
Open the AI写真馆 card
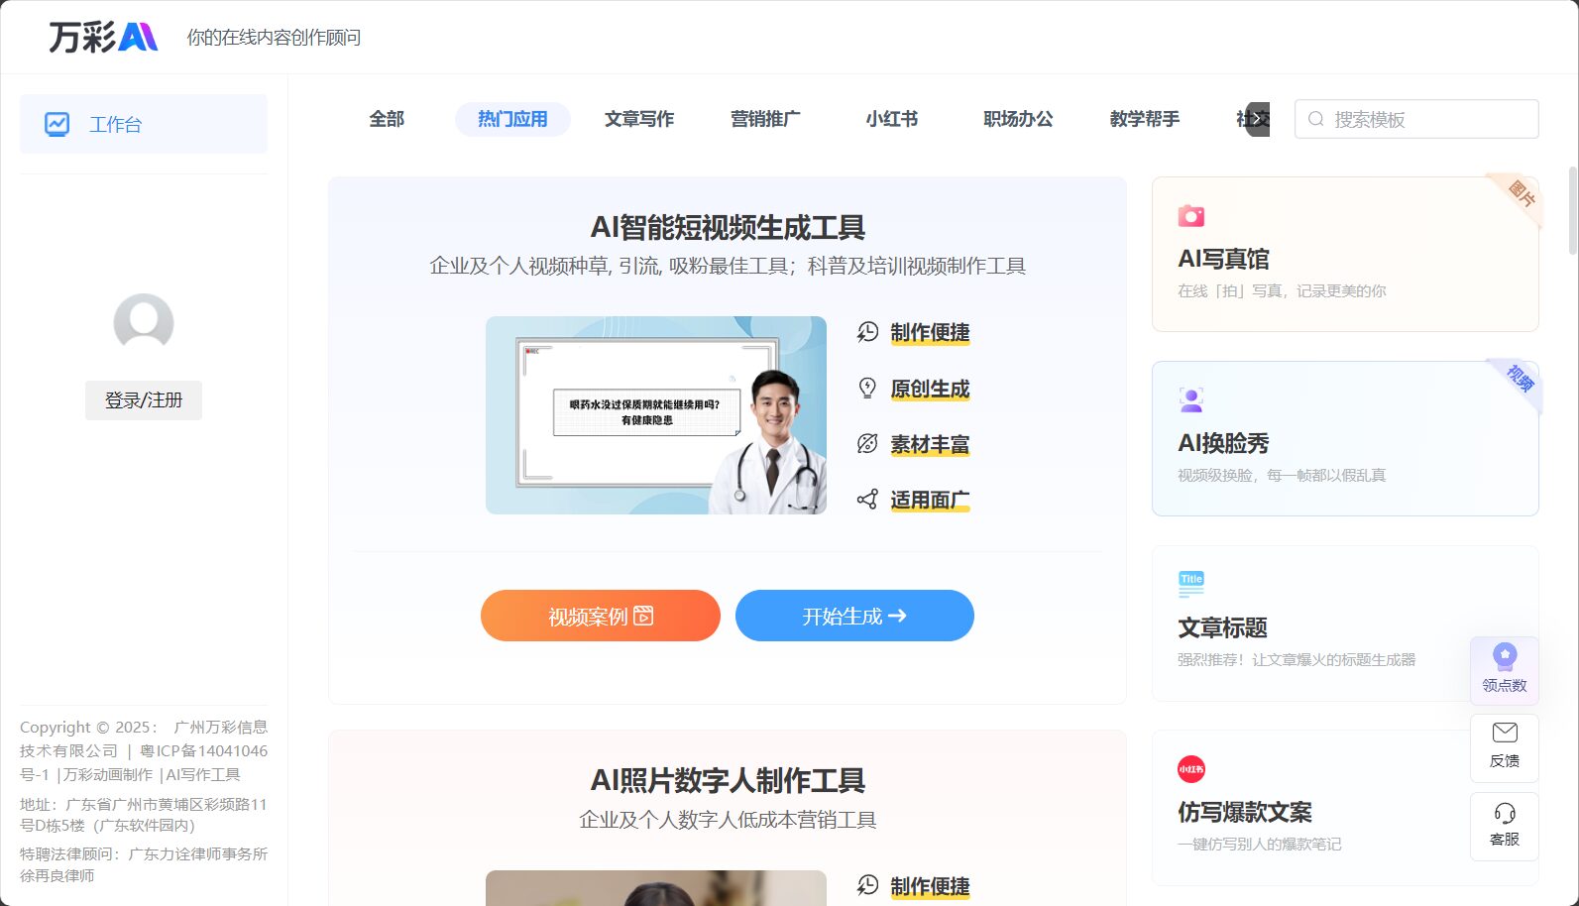(1345, 254)
